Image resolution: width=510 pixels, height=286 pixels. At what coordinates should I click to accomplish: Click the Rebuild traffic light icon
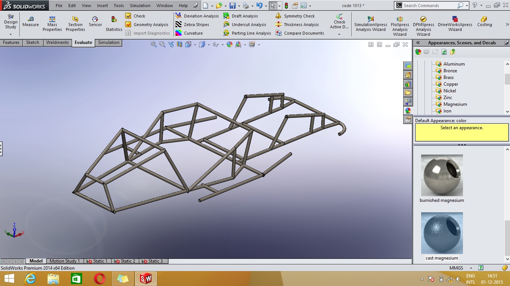[286, 6]
